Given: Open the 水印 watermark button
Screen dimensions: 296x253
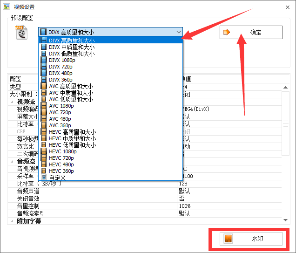Looking at the screenshot, I should pyautogui.click(x=251, y=239).
